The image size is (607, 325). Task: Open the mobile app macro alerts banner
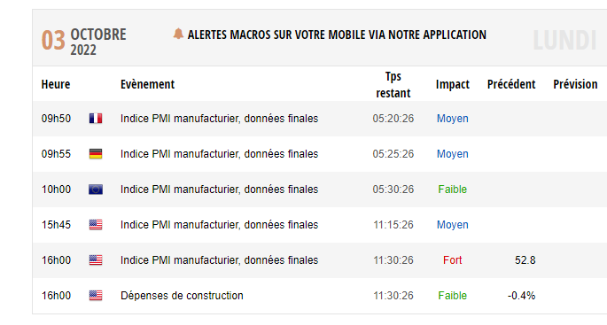pyautogui.click(x=337, y=35)
